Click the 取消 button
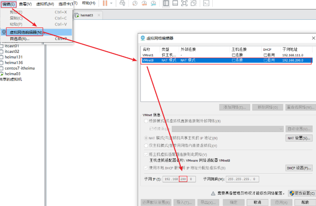316x206 pixels. 257,203
